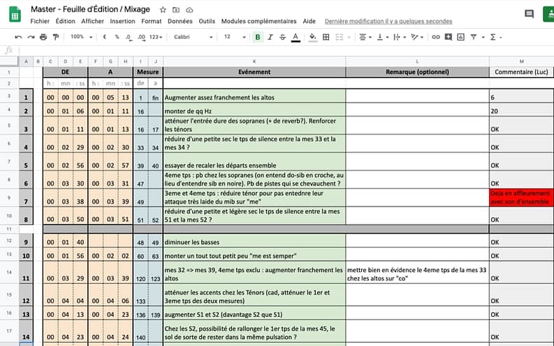Click Dernière modification link
554x346 pixels.
pyautogui.click(x=388, y=21)
